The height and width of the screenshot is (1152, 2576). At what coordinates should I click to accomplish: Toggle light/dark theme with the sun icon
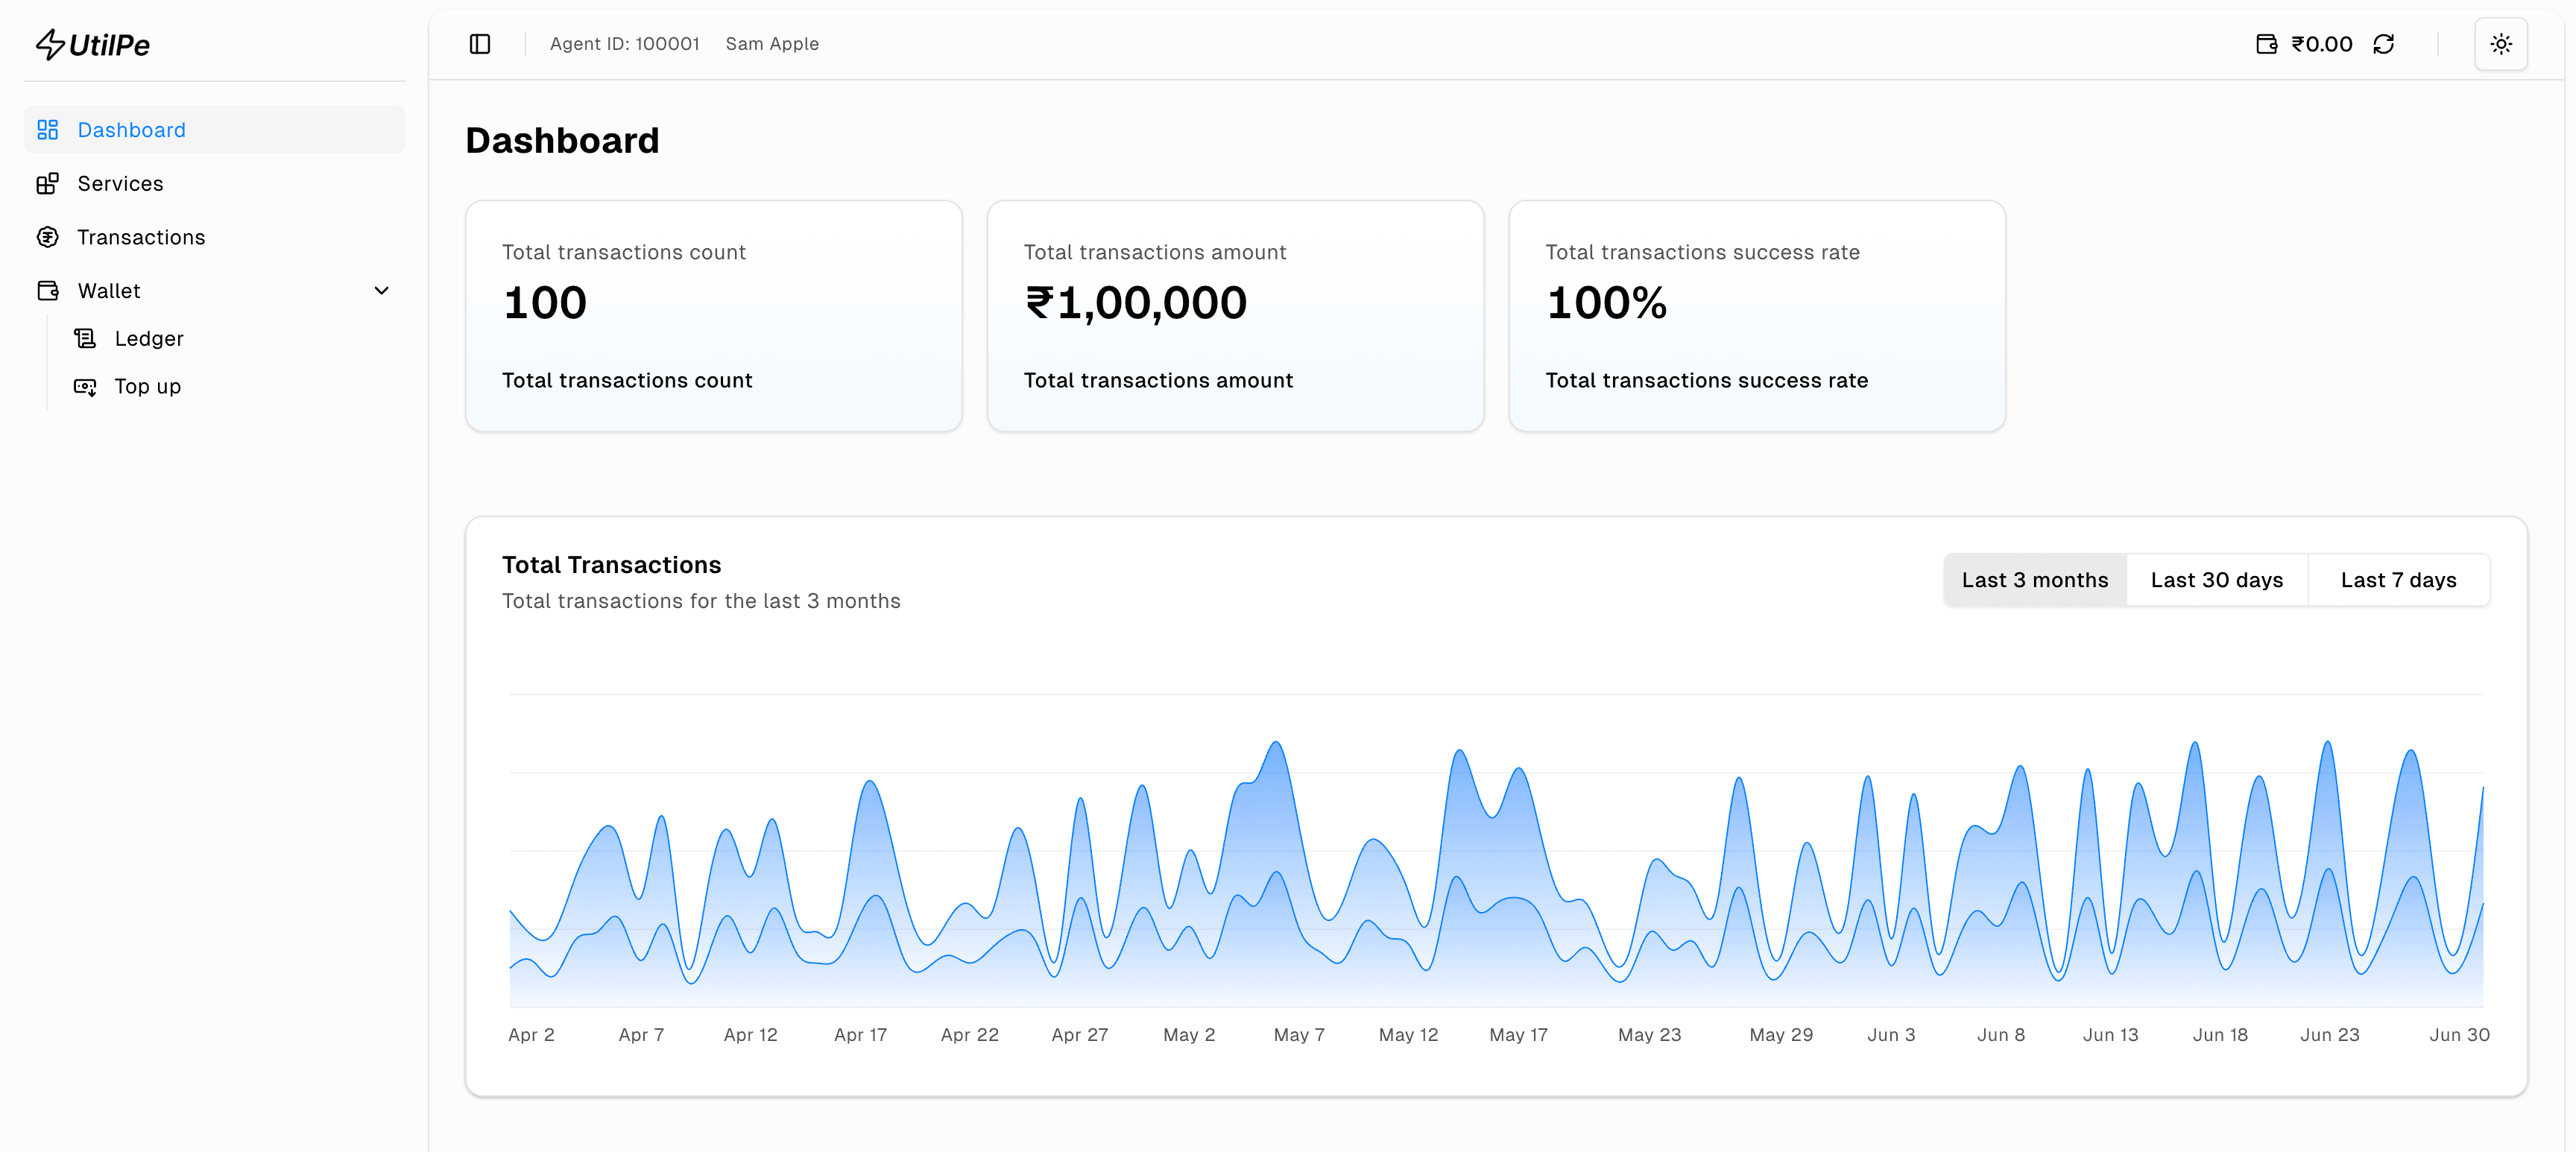[x=2501, y=43]
